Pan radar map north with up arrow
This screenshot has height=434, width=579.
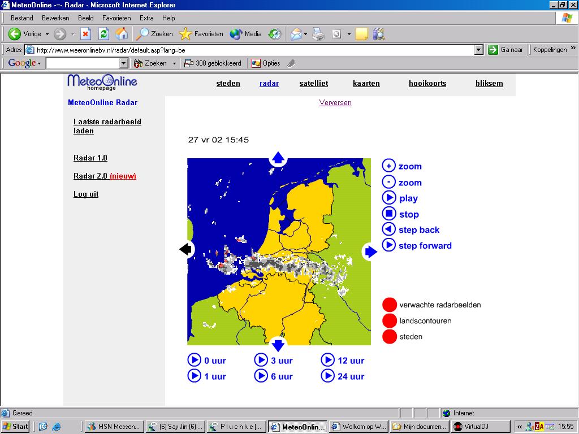pyautogui.click(x=278, y=158)
